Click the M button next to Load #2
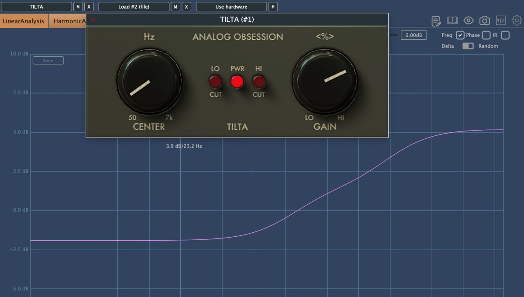The width and height of the screenshot is (524, 297). [176, 7]
